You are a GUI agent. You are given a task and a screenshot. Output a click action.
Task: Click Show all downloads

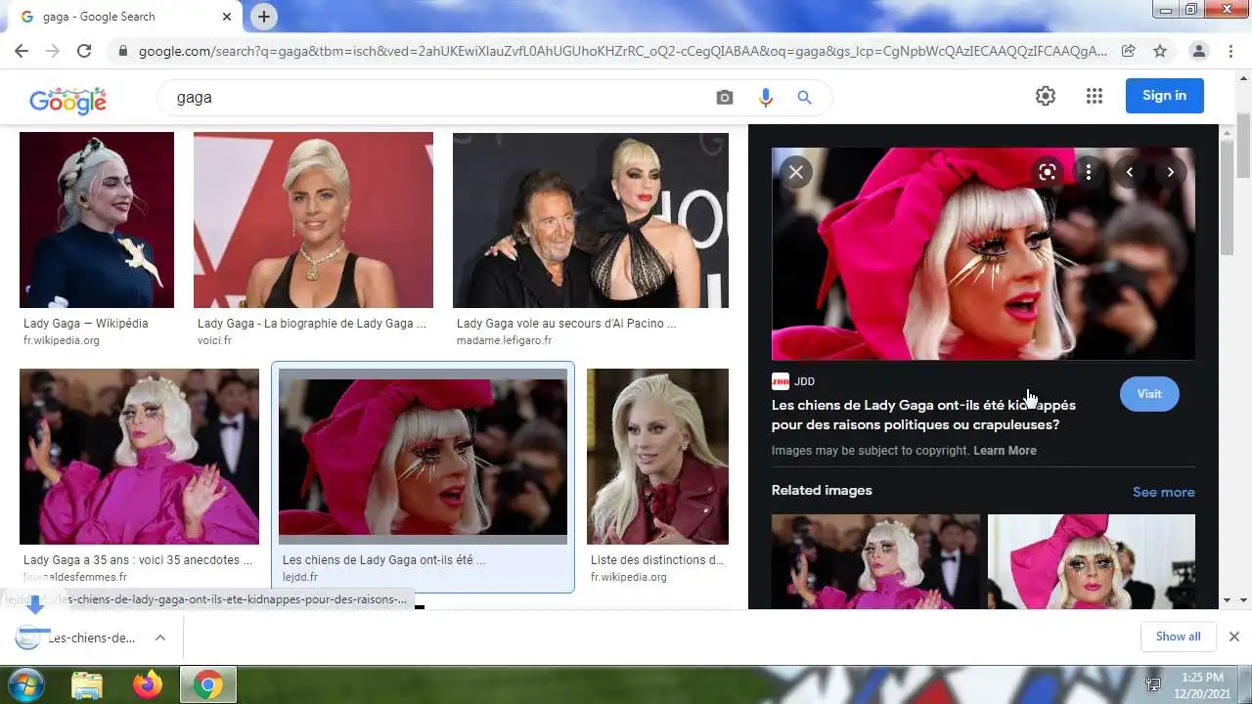coord(1178,637)
